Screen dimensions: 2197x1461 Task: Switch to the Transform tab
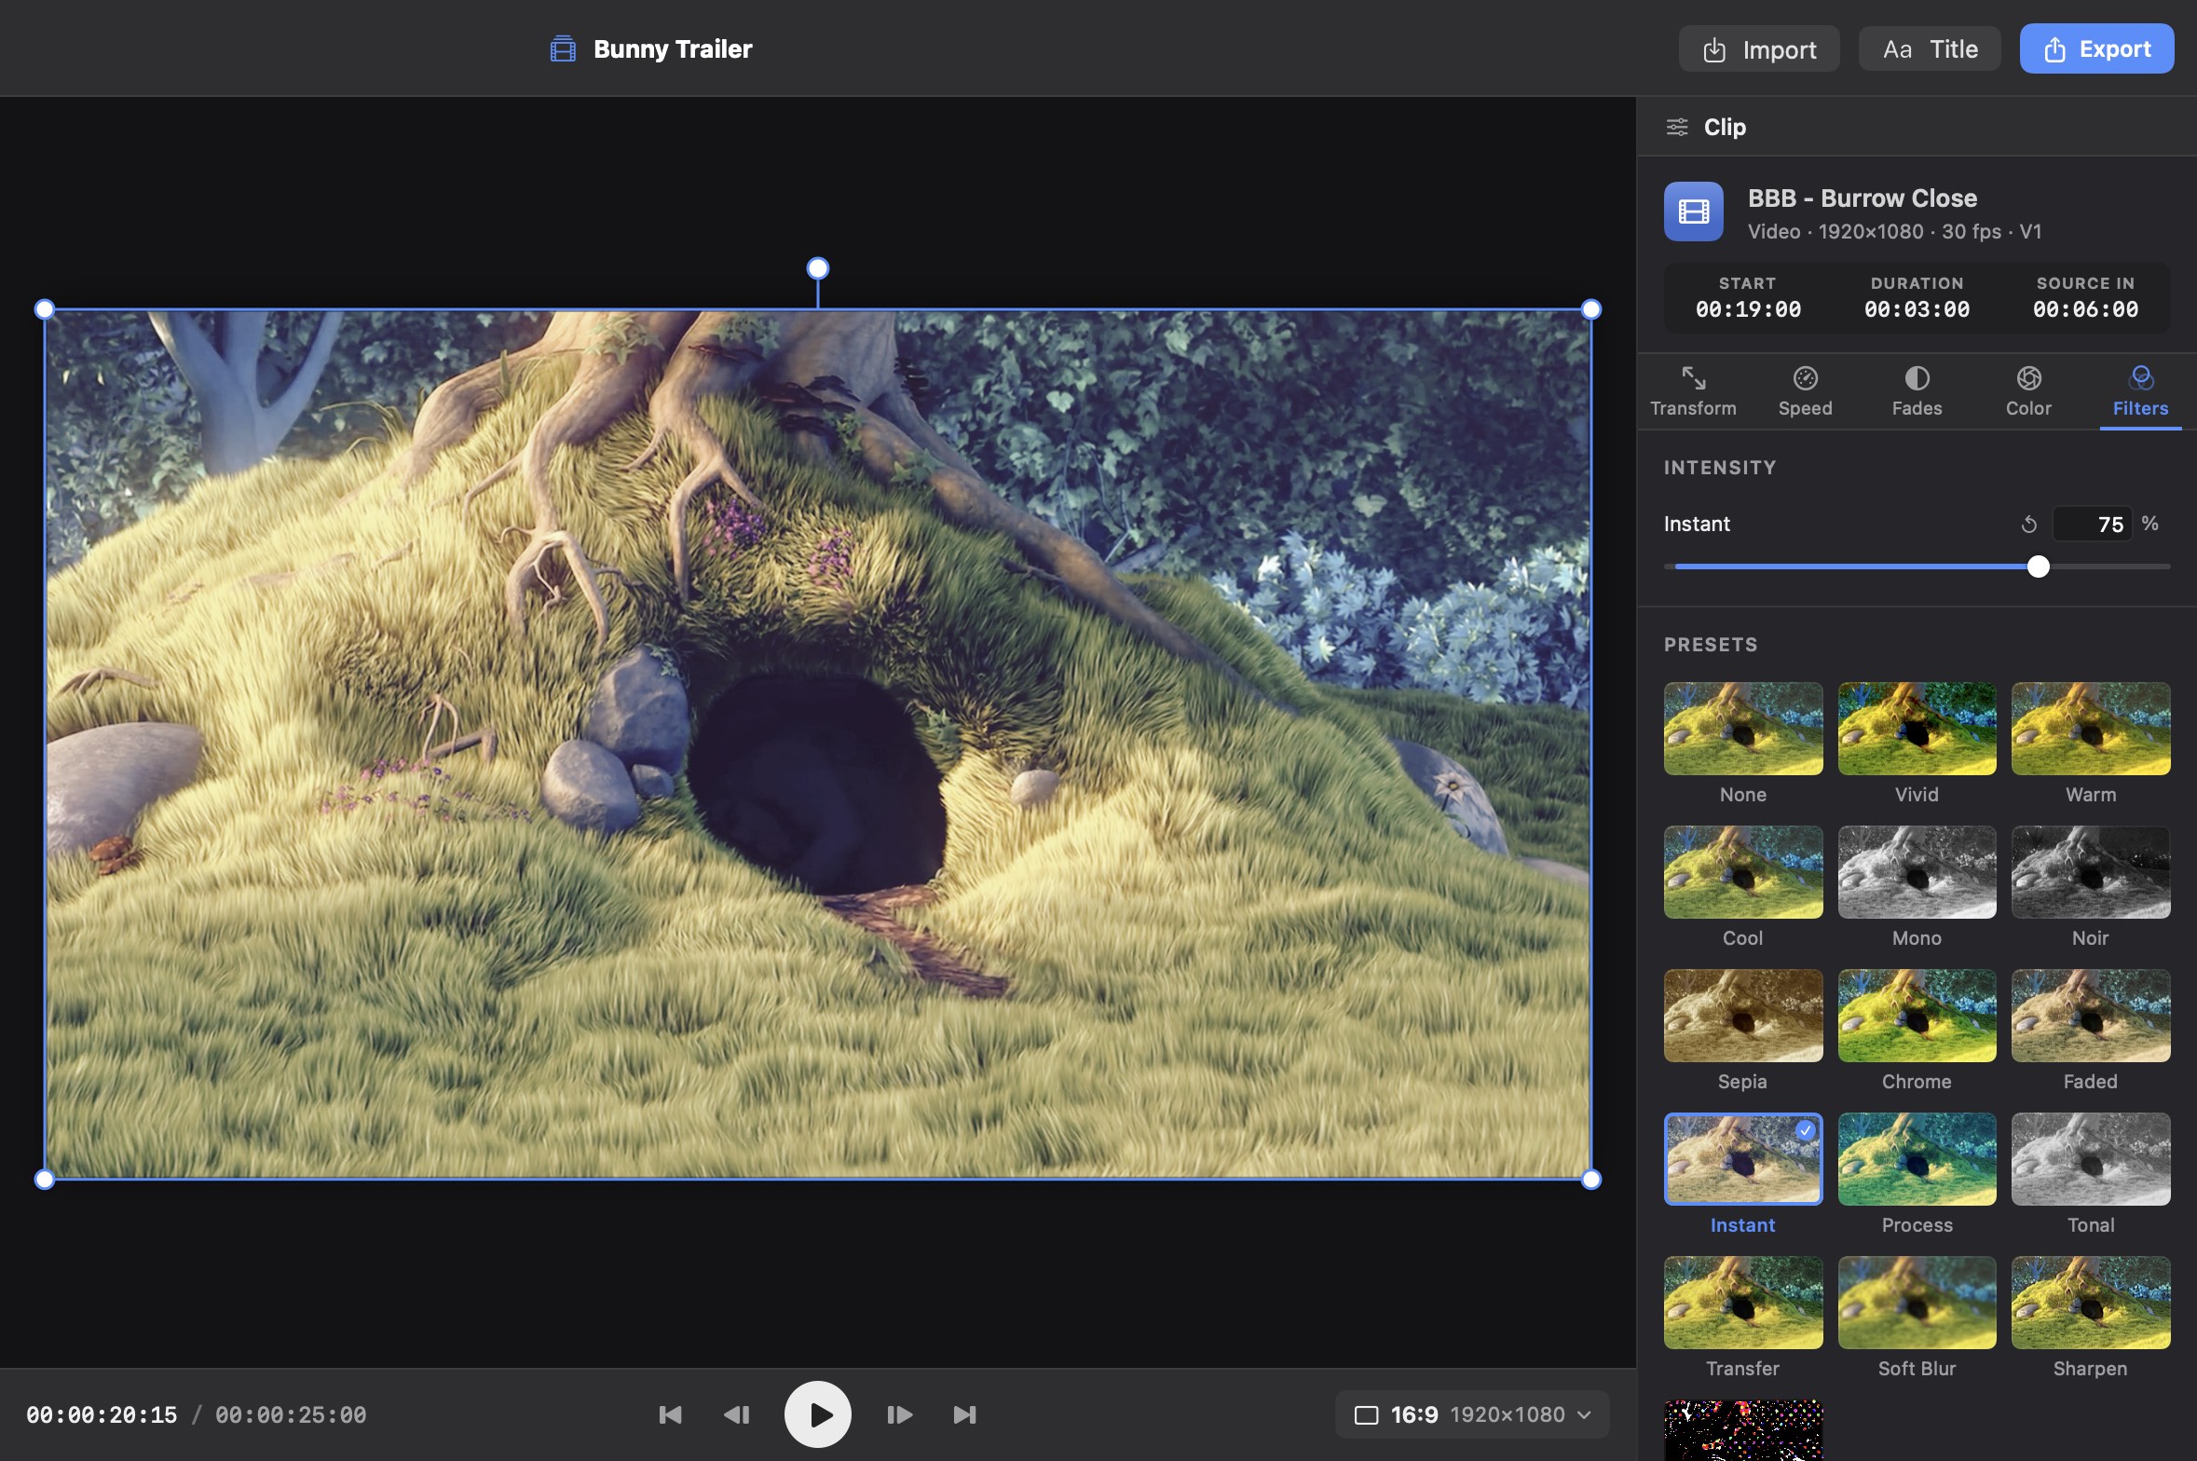[x=1693, y=391]
